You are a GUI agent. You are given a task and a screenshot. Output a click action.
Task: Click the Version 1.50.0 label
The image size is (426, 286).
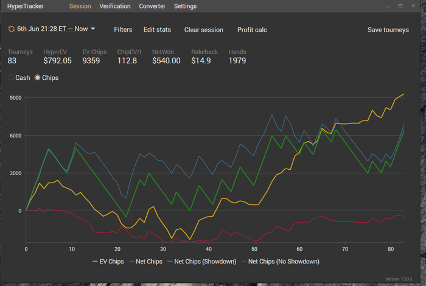tap(398, 279)
